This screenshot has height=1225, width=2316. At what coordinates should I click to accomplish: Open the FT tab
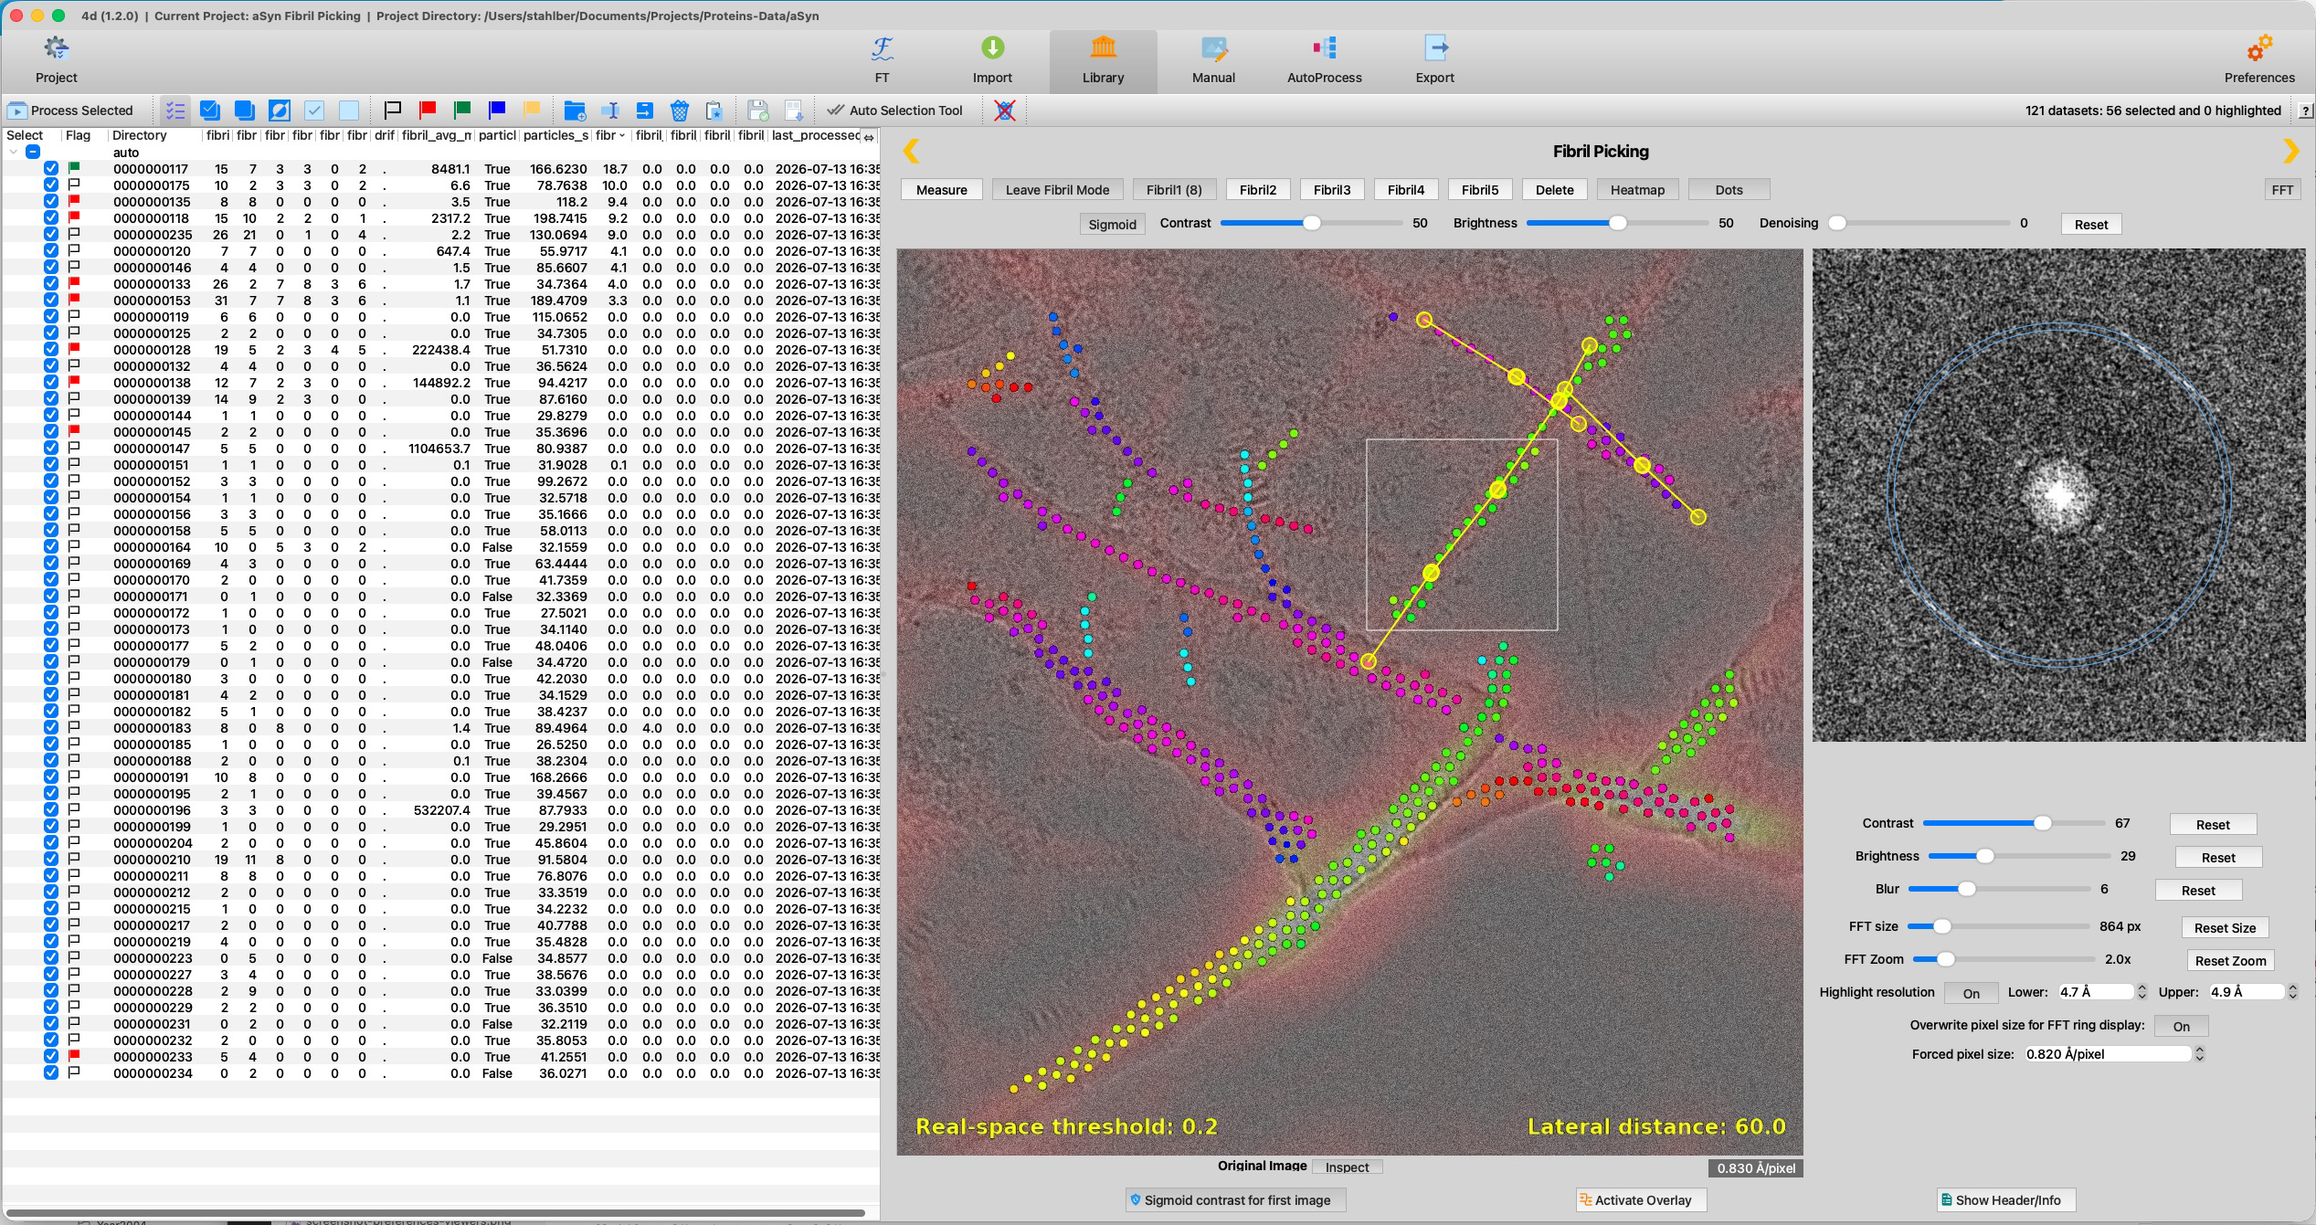click(882, 60)
